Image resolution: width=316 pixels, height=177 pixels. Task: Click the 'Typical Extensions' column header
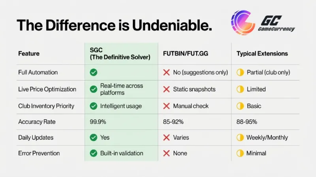[x=262, y=53]
